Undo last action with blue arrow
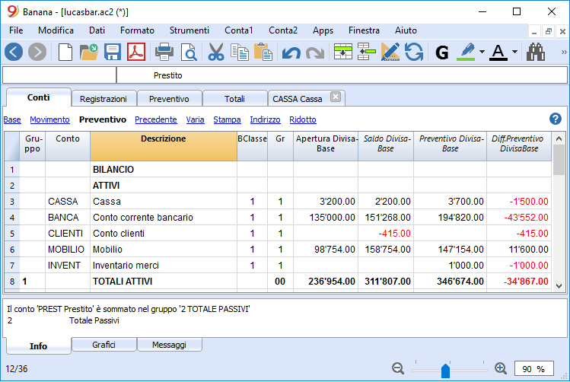This screenshot has width=570, height=382. pos(291,53)
